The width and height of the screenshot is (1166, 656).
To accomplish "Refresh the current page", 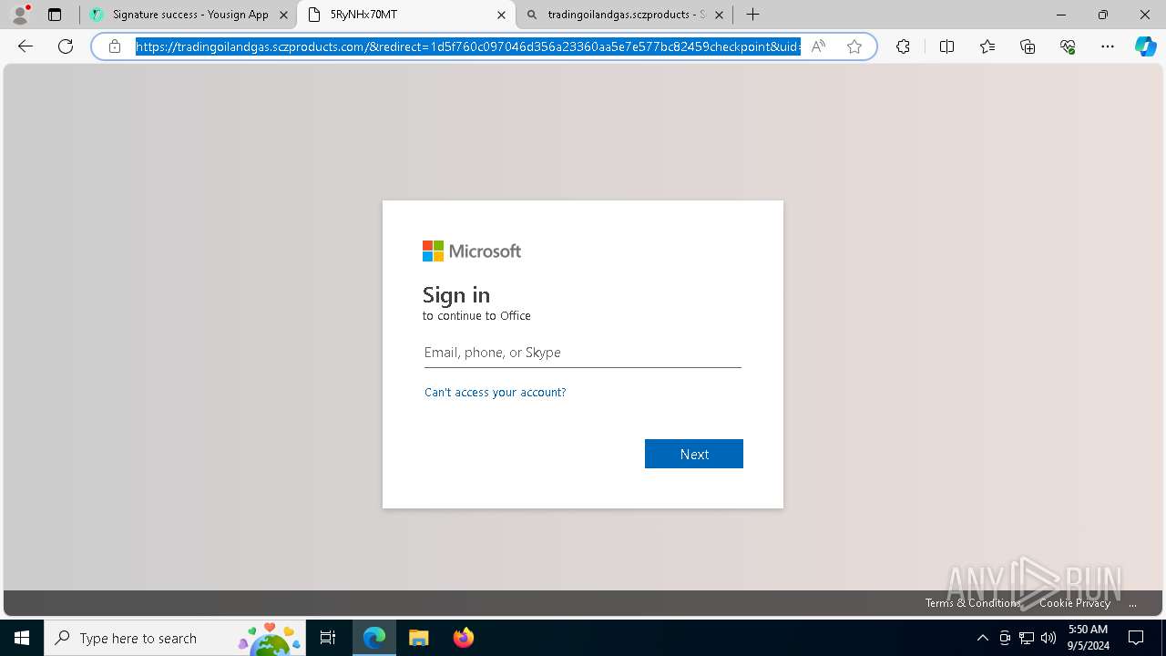I will [66, 46].
